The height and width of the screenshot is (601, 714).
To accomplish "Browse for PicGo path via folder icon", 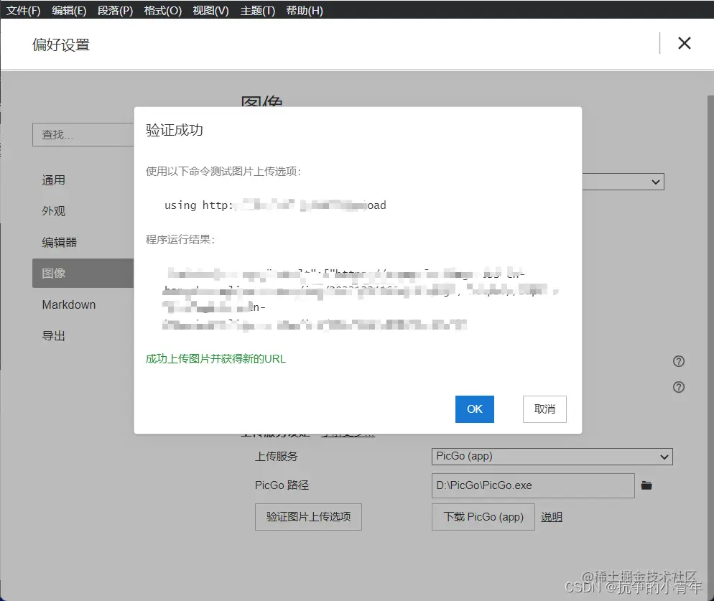I will [646, 485].
